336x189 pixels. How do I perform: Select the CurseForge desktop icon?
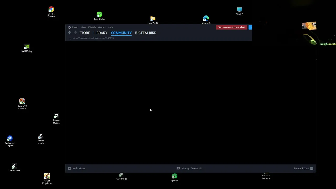[x=122, y=176]
